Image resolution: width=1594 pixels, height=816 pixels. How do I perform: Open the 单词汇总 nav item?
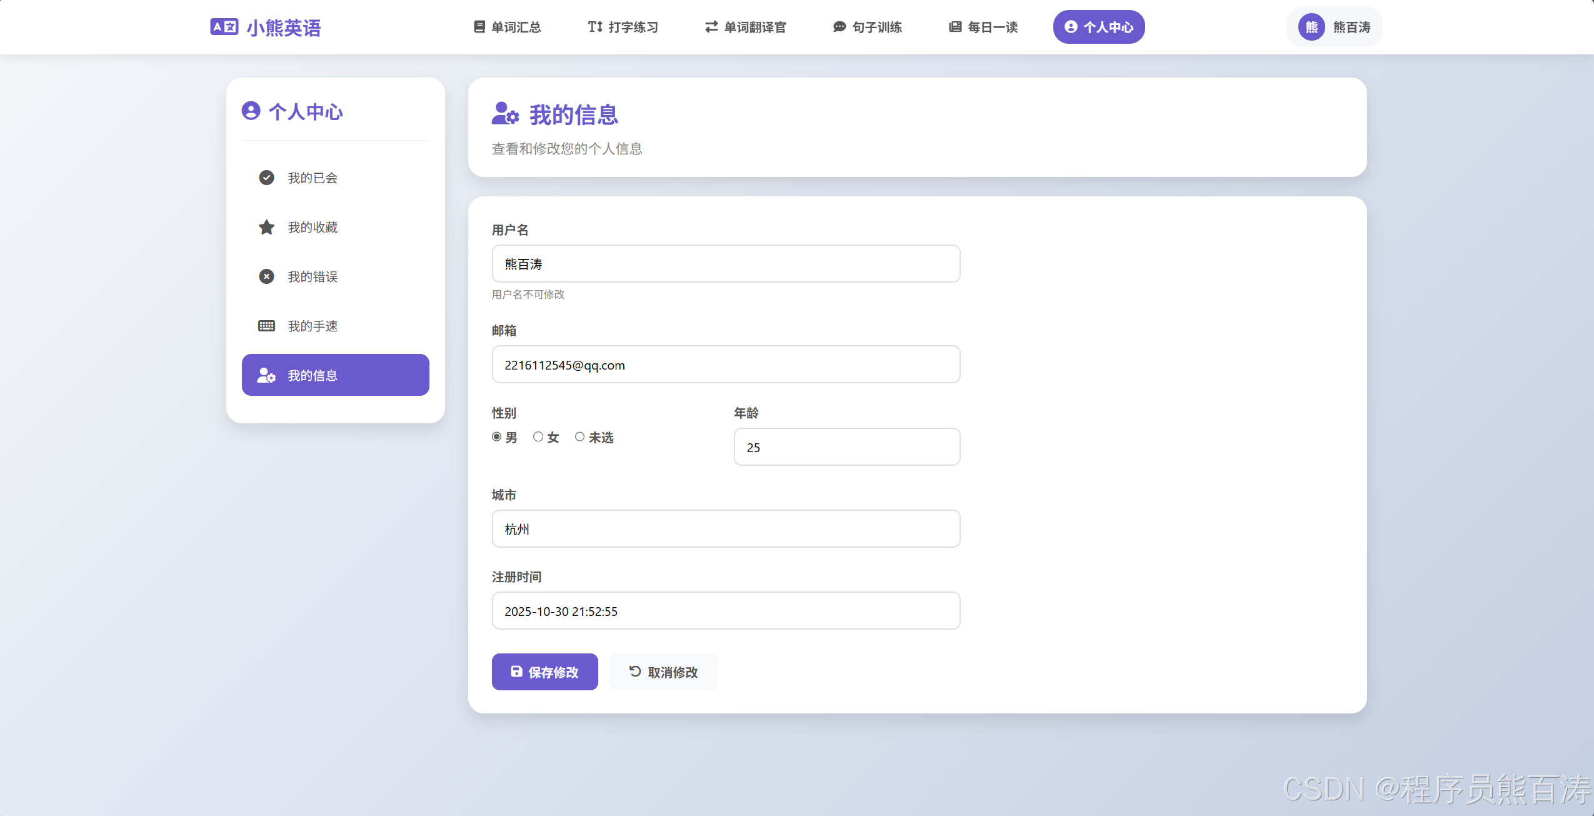coord(507,27)
